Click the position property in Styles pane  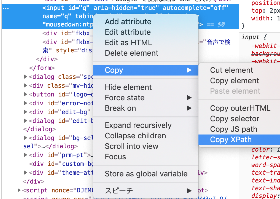pos(266,3)
